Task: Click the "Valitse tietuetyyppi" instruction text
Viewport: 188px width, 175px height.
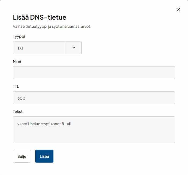Action: coord(52,27)
